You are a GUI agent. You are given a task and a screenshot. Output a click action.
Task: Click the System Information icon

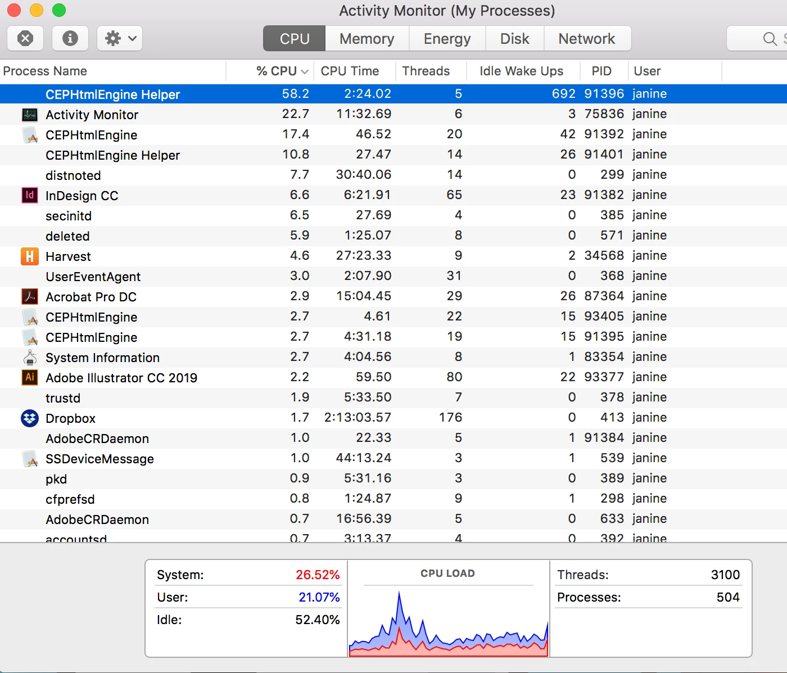click(x=30, y=358)
